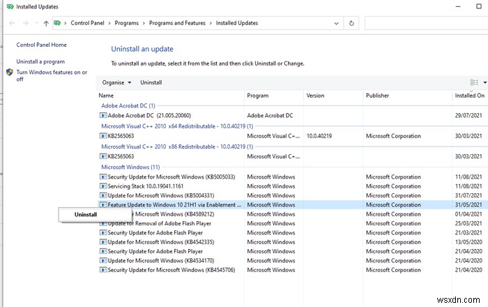
Task: Click icon of Feature Update to Windows 10 21H1
Action: coord(103,205)
